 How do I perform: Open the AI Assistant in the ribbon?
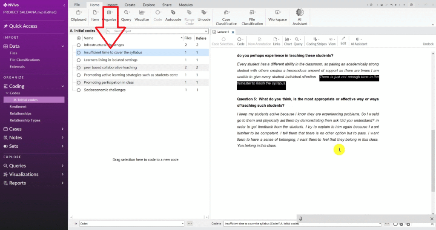299,13
